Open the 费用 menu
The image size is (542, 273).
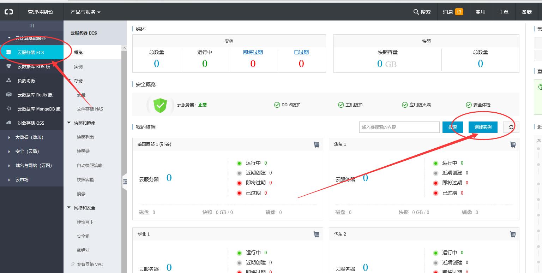pyautogui.click(x=480, y=12)
